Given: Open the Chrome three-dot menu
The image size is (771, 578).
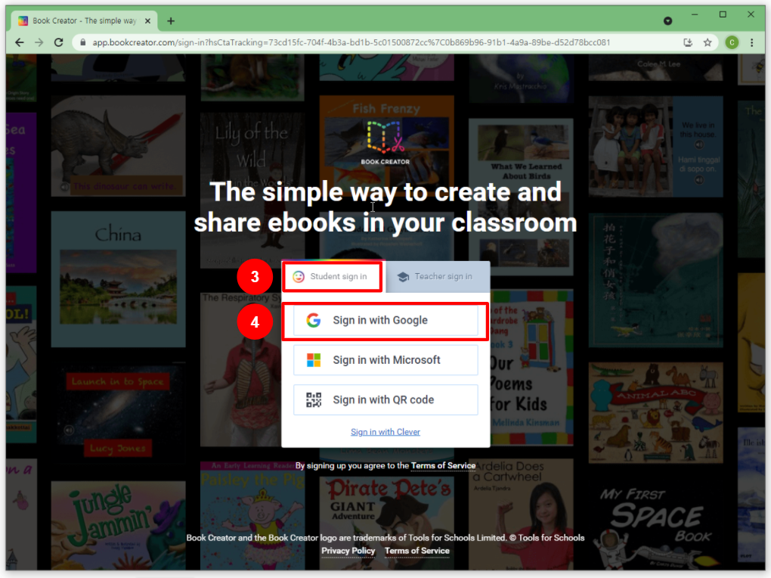Looking at the screenshot, I should pyautogui.click(x=752, y=42).
